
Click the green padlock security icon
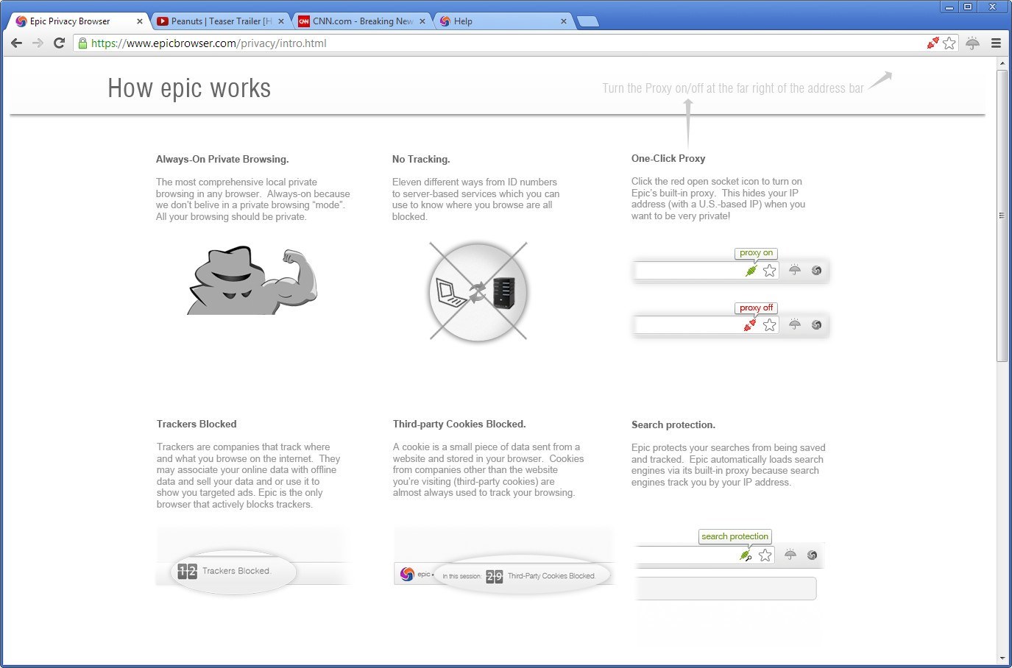(x=82, y=43)
